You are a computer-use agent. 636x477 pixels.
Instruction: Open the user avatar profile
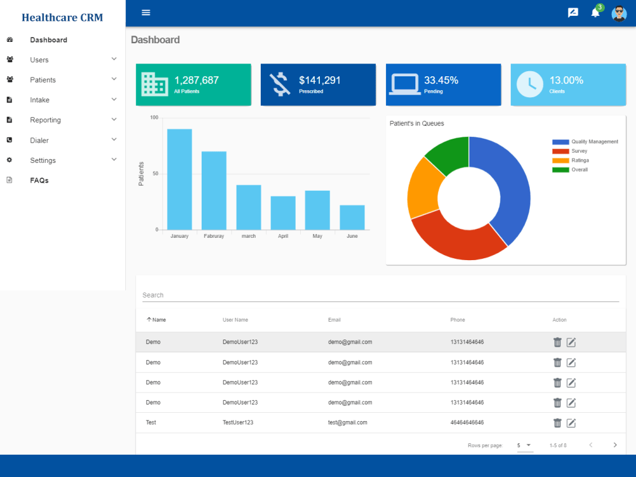pos(619,13)
